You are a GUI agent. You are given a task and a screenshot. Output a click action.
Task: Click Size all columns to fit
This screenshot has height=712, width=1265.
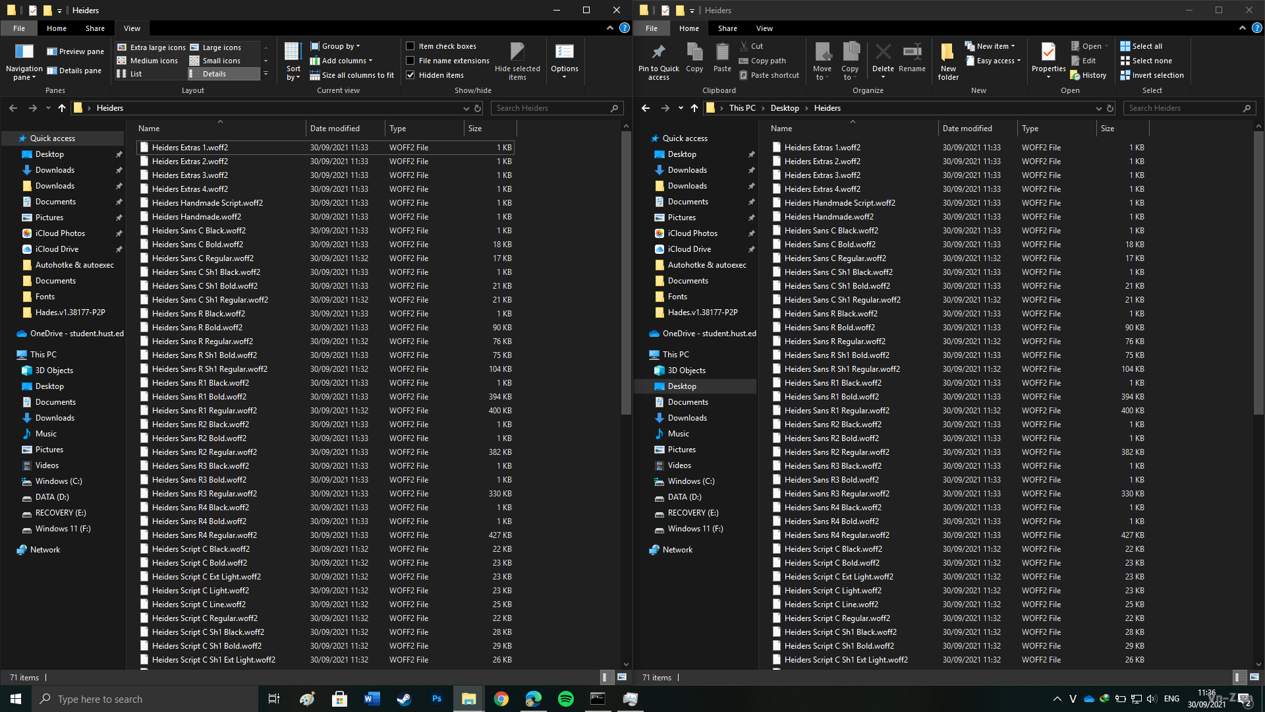tap(352, 75)
